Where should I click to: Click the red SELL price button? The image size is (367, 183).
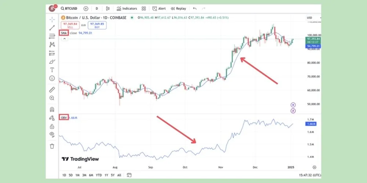click(69, 25)
